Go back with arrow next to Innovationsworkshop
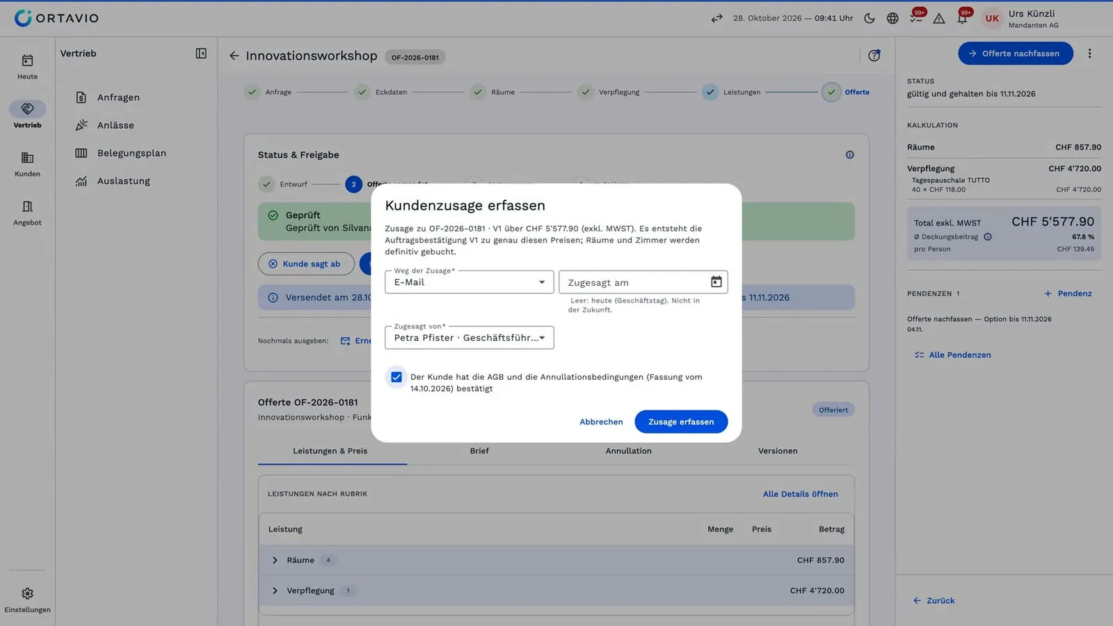 pyautogui.click(x=234, y=56)
